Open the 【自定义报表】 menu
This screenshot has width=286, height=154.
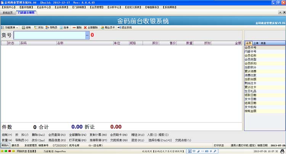coord(133,7)
